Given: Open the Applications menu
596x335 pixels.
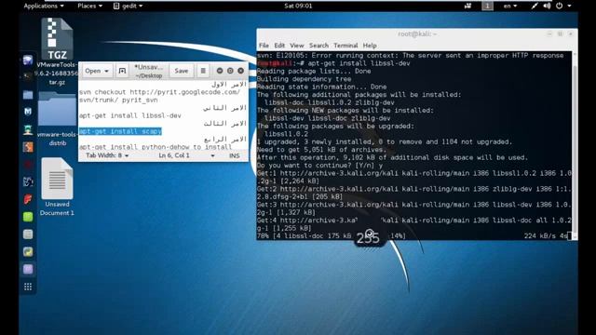Looking at the screenshot, I should [x=44, y=6].
